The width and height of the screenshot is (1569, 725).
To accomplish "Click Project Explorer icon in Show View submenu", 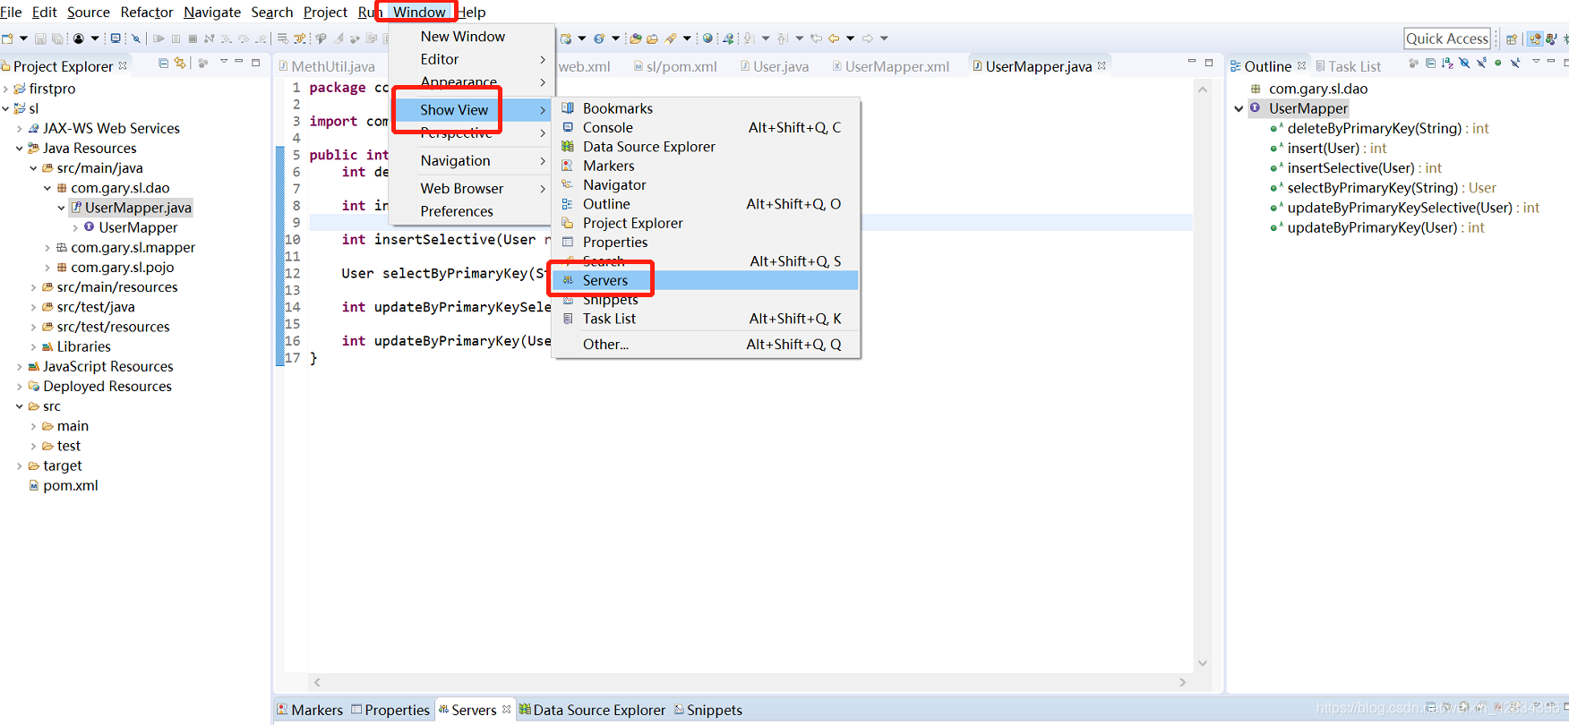I will tap(568, 223).
